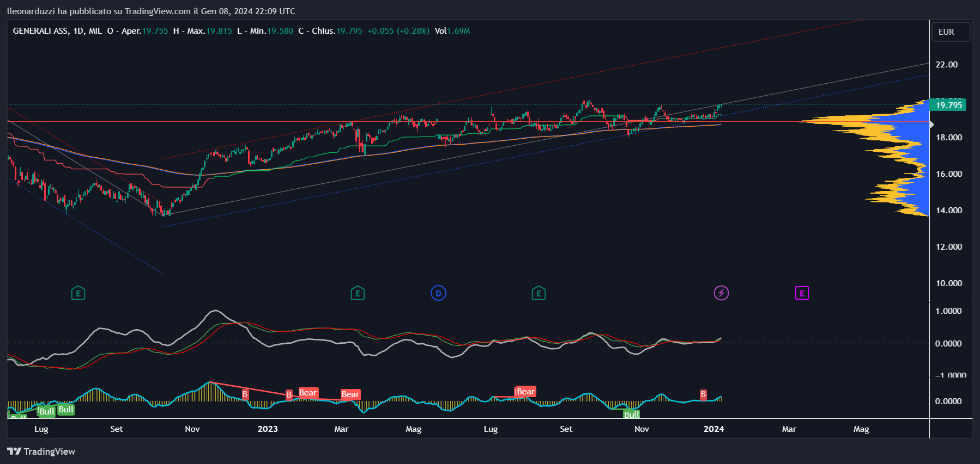Click the green earnings E marker between Lug and Set 2023
Viewport: 980px width, 464px height.
point(539,294)
